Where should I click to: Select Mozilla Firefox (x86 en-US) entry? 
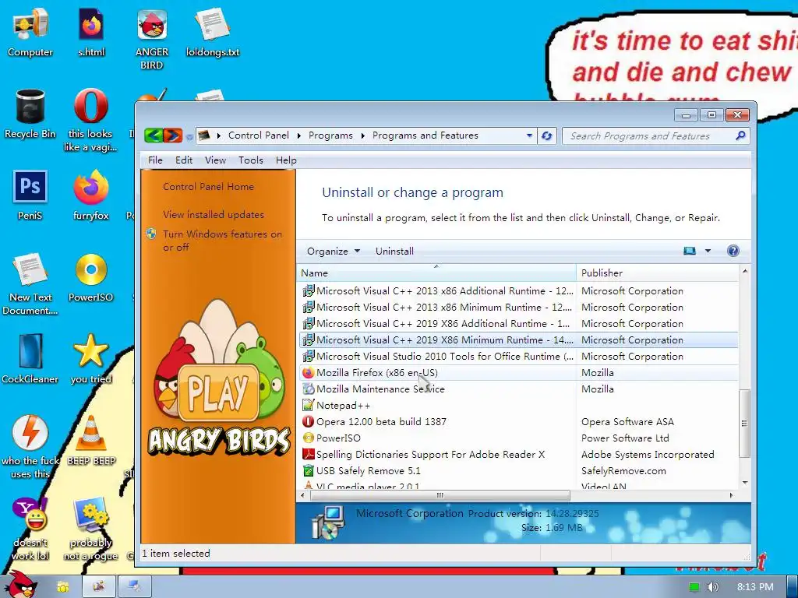(x=518, y=373)
